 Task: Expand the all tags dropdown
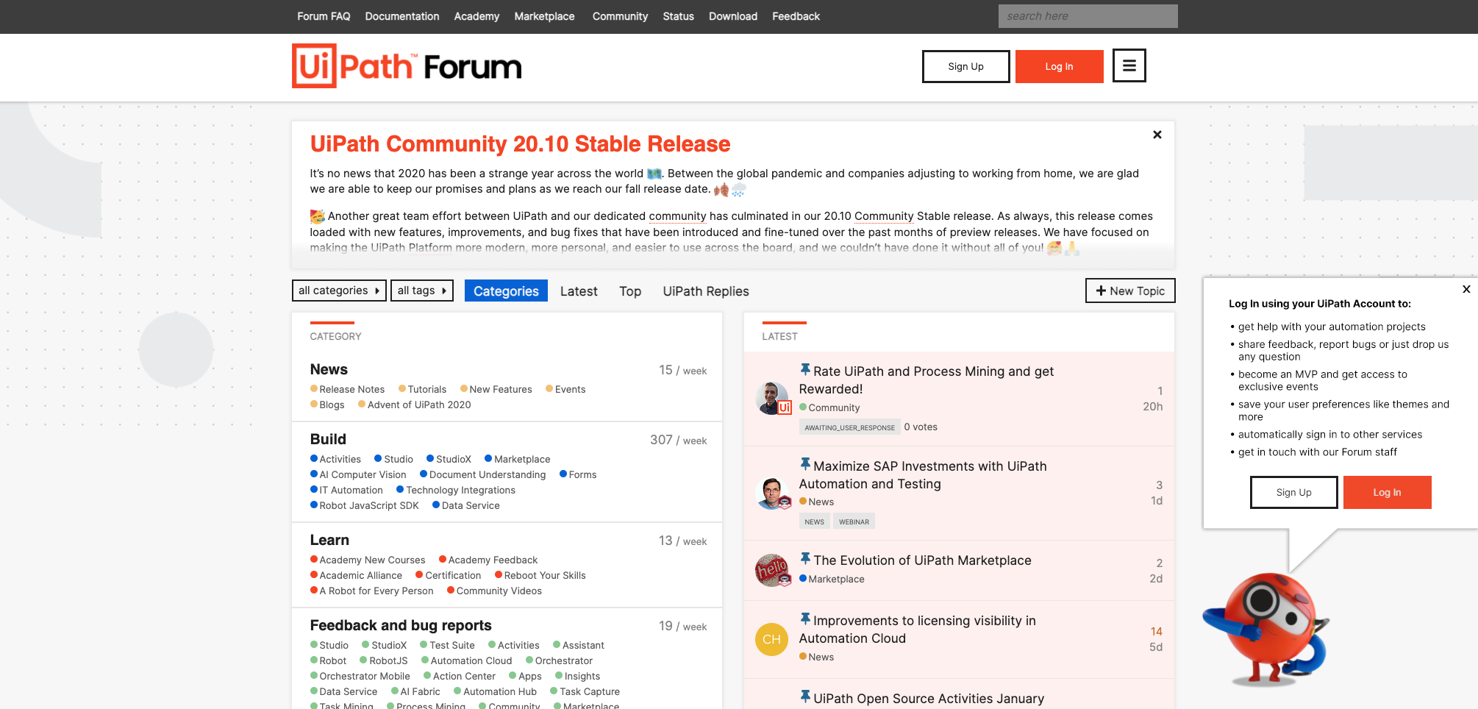point(422,291)
